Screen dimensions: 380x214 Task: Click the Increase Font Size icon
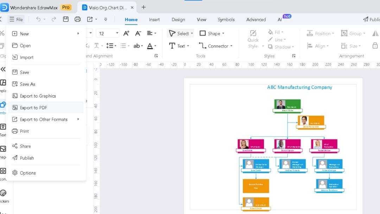(x=126, y=33)
